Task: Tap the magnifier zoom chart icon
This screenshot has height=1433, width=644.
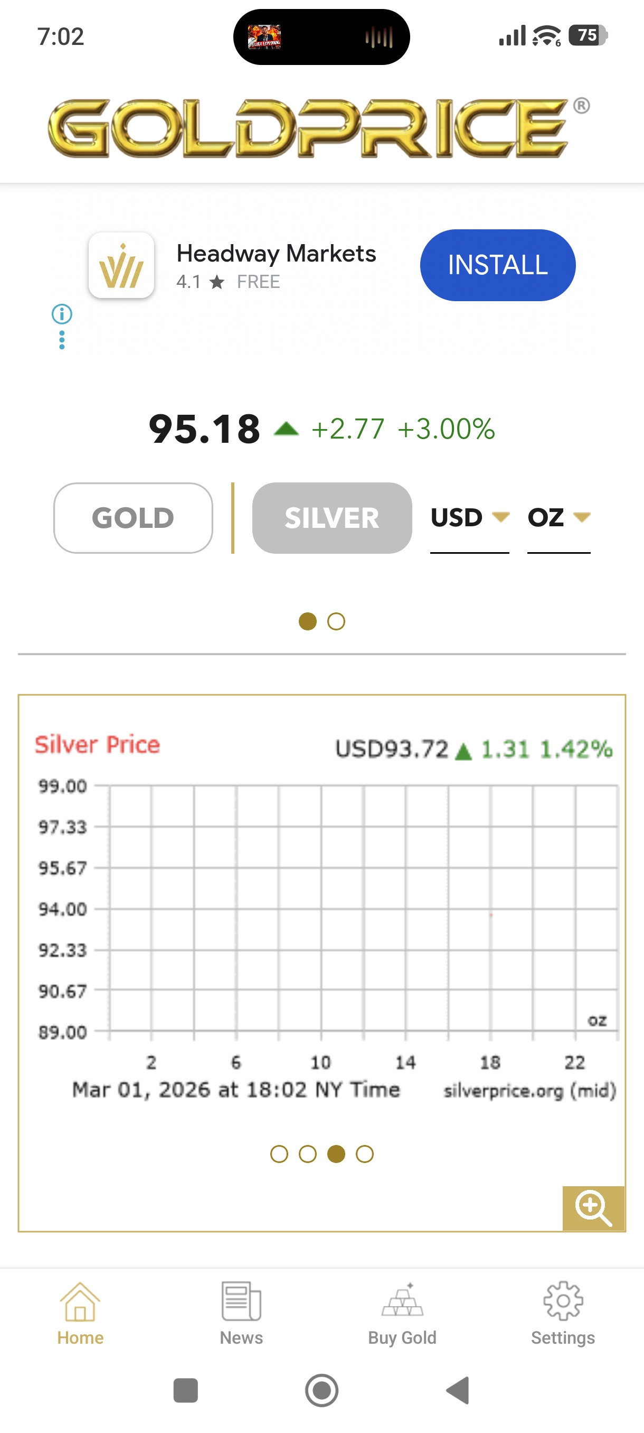Action: coord(593,1208)
